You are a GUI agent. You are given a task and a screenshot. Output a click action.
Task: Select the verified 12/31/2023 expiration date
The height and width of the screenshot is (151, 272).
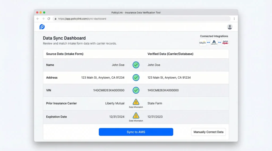point(155,117)
